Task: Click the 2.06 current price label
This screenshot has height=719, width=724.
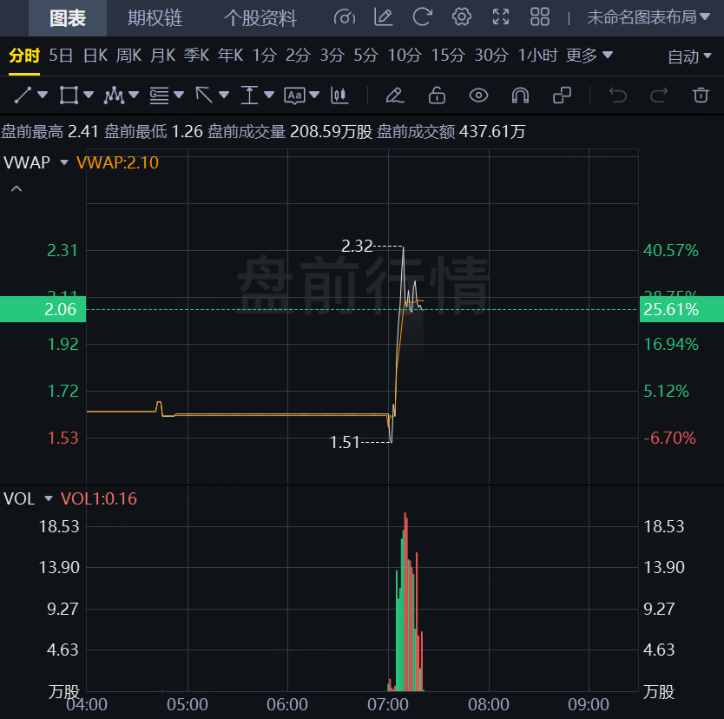Action: point(43,309)
